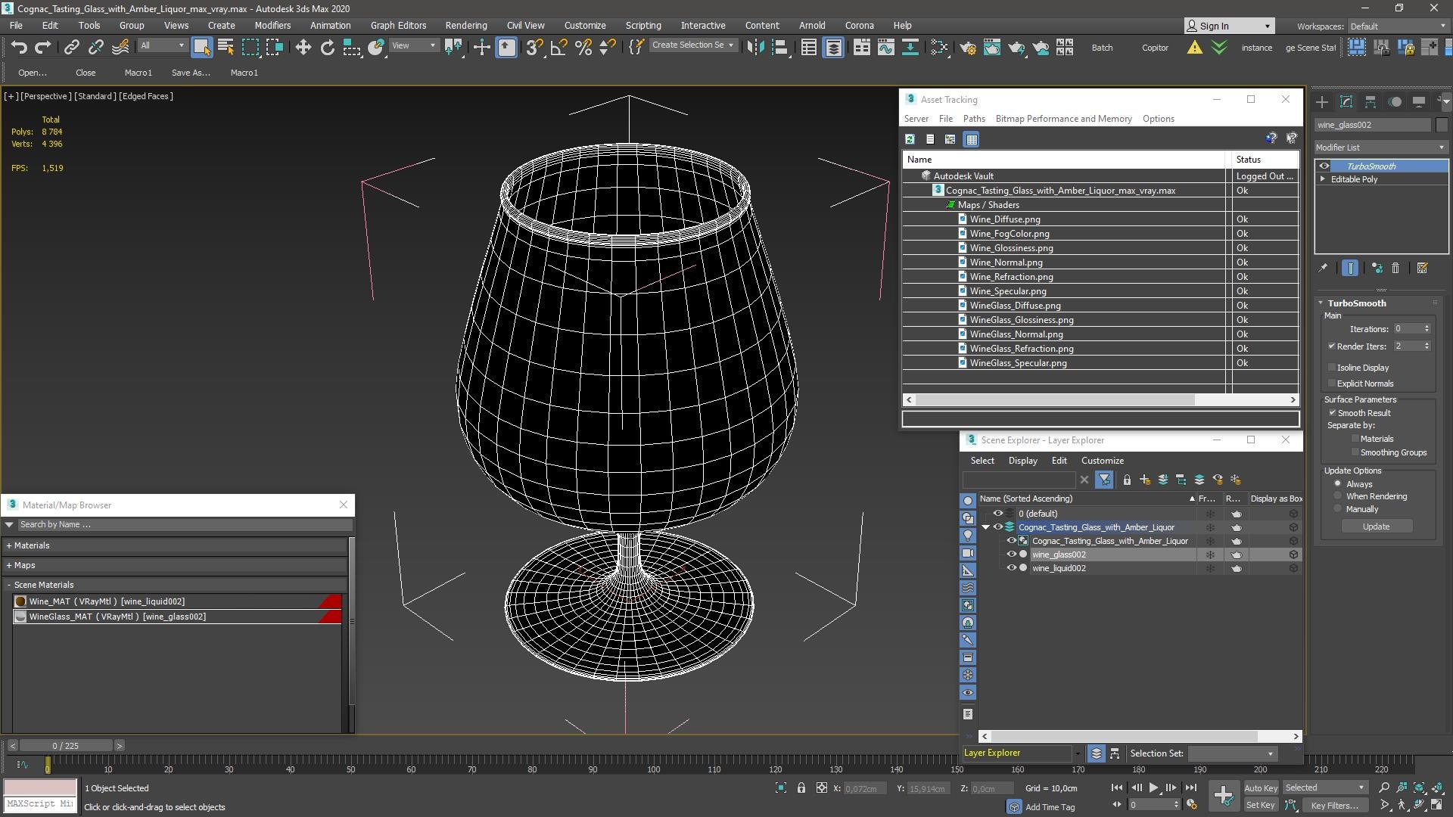Click the Mirror tool icon
Viewport: 1453px width, 817px height.
click(755, 48)
